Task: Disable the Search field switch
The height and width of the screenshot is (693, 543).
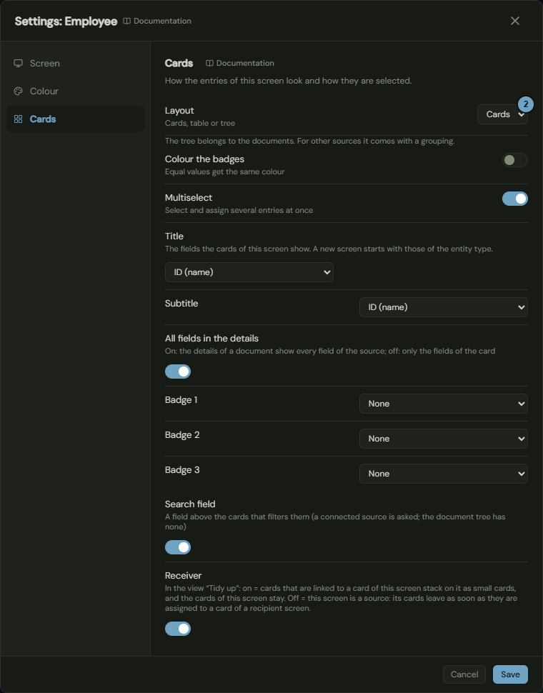Action: tap(178, 547)
